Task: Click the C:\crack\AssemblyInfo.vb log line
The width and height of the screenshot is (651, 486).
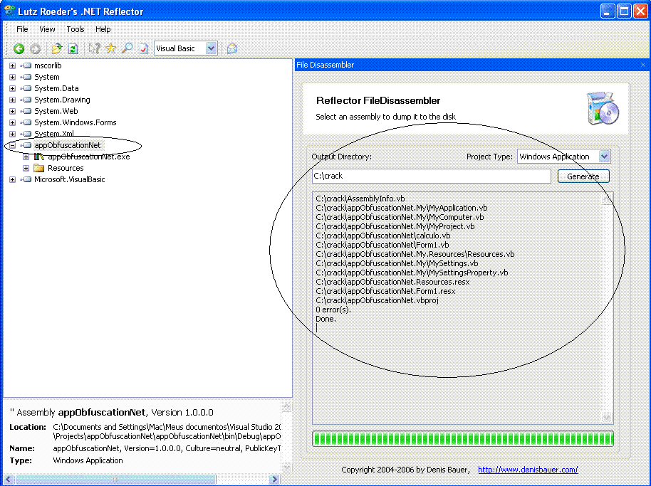Action: pyautogui.click(x=360, y=199)
